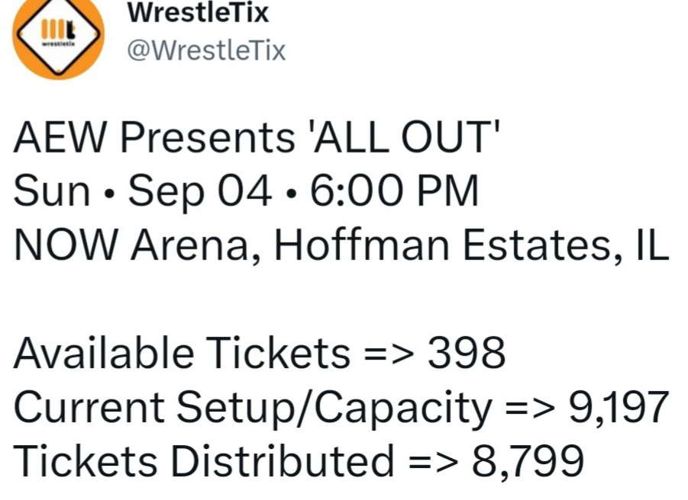Select the 'Sun • Sep 04' date text
Viewport: 688px width, 500px height.
point(143,192)
